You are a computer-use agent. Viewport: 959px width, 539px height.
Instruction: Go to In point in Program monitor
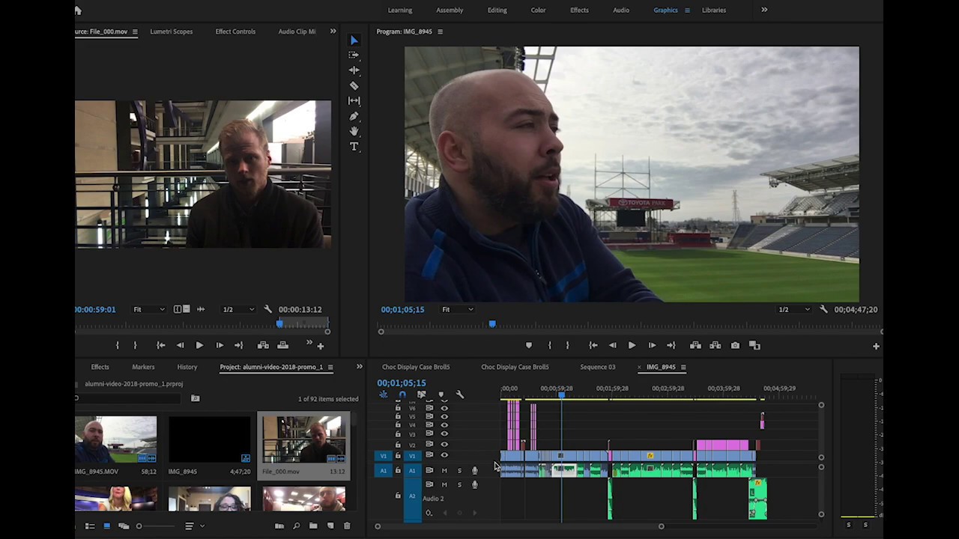coord(593,345)
